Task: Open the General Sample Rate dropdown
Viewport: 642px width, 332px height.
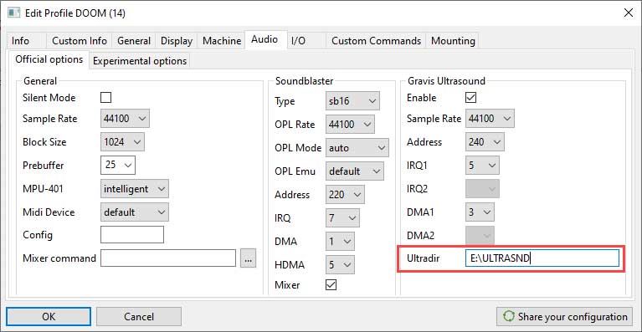Action: pos(125,119)
